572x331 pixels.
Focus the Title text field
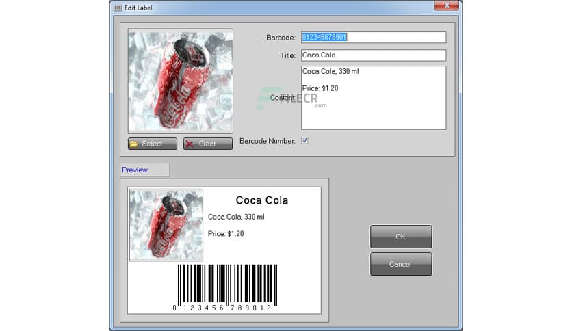click(373, 55)
